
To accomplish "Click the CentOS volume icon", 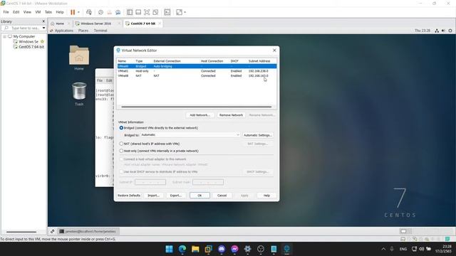I will tap(443, 31).
